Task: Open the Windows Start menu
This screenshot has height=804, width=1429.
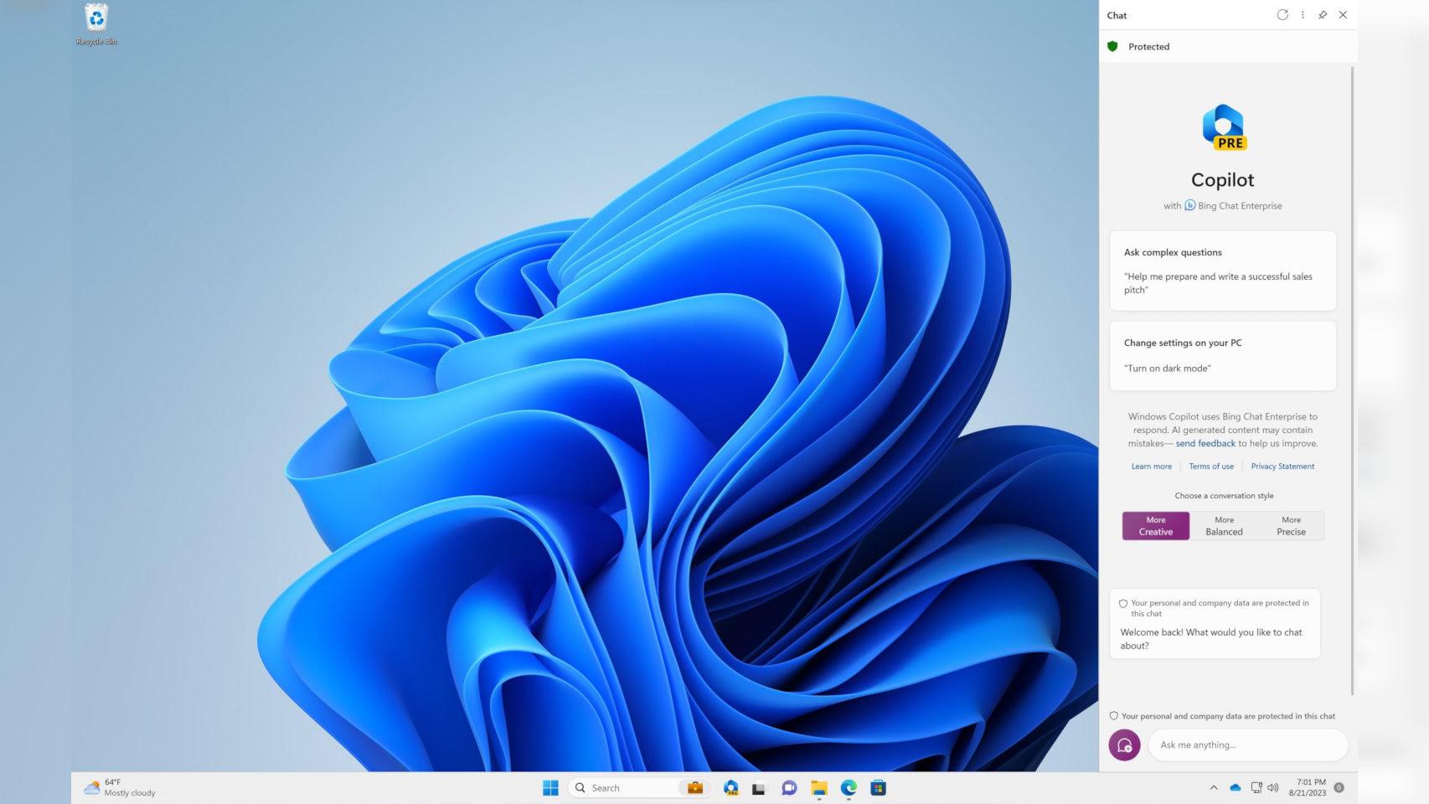Action: 550,788
